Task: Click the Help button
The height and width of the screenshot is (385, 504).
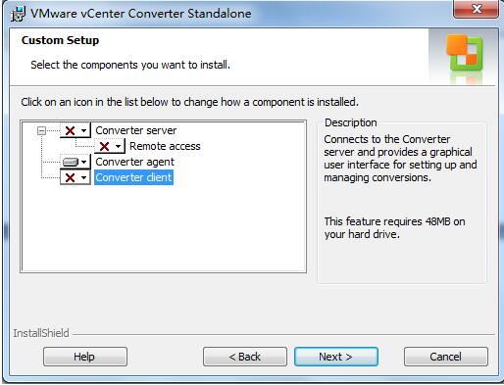Action: (x=85, y=357)
